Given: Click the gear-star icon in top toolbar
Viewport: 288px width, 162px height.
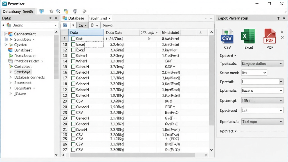Looking at the screenshot, I should 51,11.
